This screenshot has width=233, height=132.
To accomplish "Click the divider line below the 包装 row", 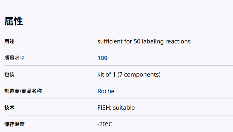I will click(x=116, y=82).
